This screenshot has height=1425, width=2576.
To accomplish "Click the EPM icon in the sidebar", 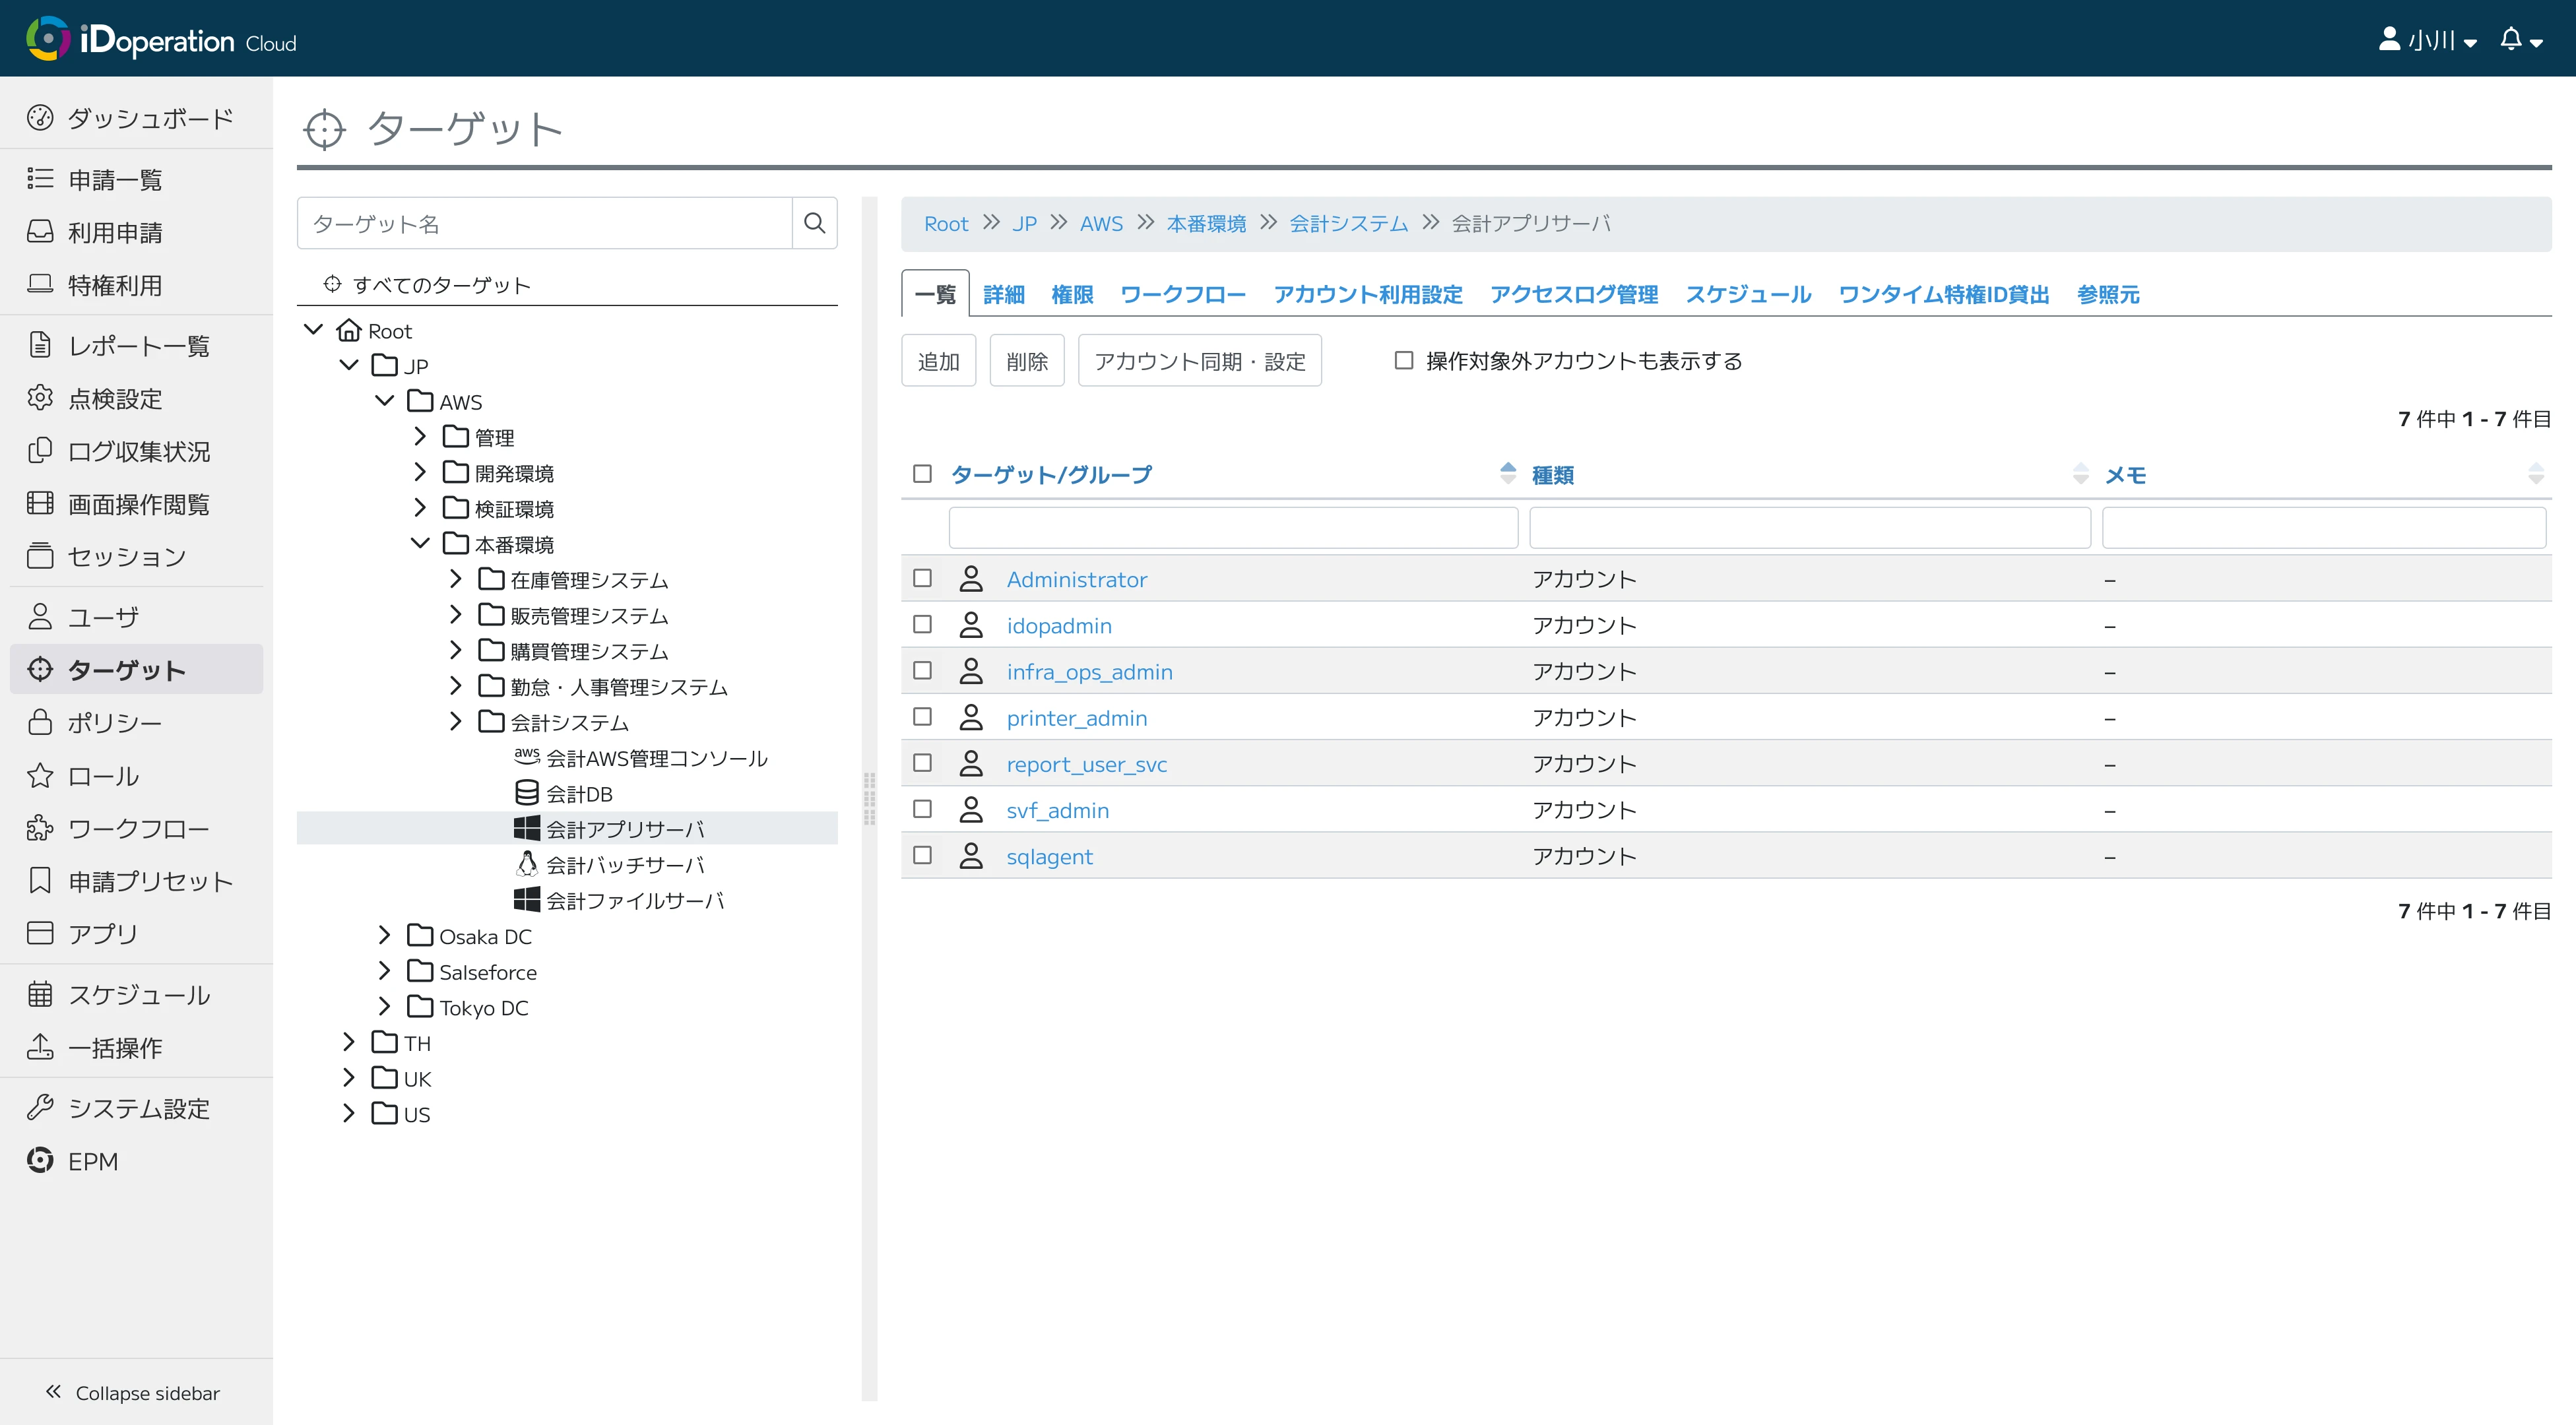I will (40, 1160).
